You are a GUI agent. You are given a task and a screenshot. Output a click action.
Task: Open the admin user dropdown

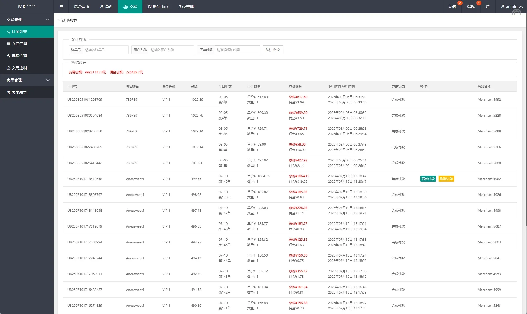pyautogui.click(x=511, y=7)
